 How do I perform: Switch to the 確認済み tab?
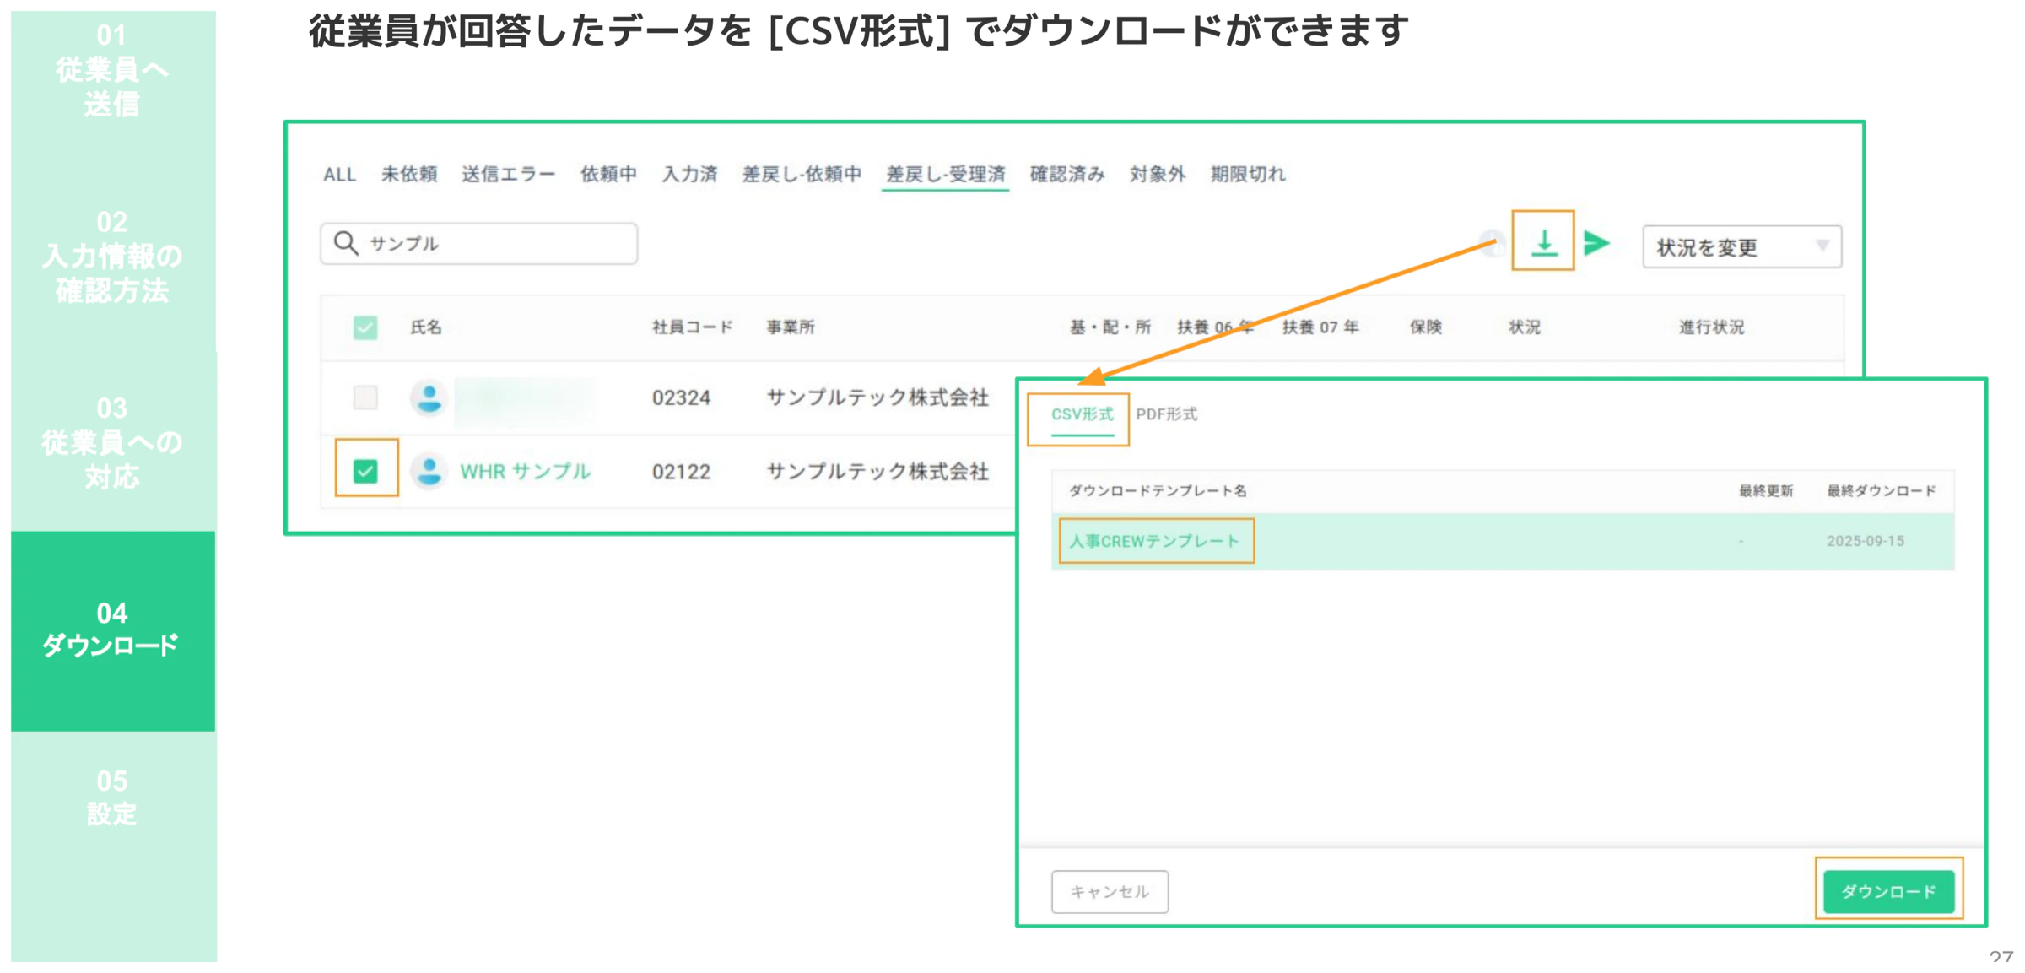(1067, 174)
